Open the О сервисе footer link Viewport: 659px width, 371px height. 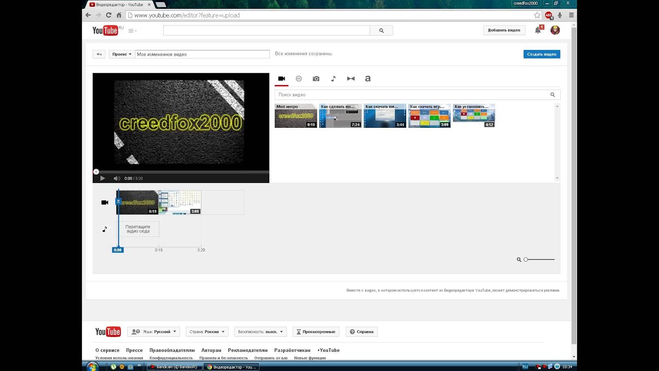coord(107,350)
